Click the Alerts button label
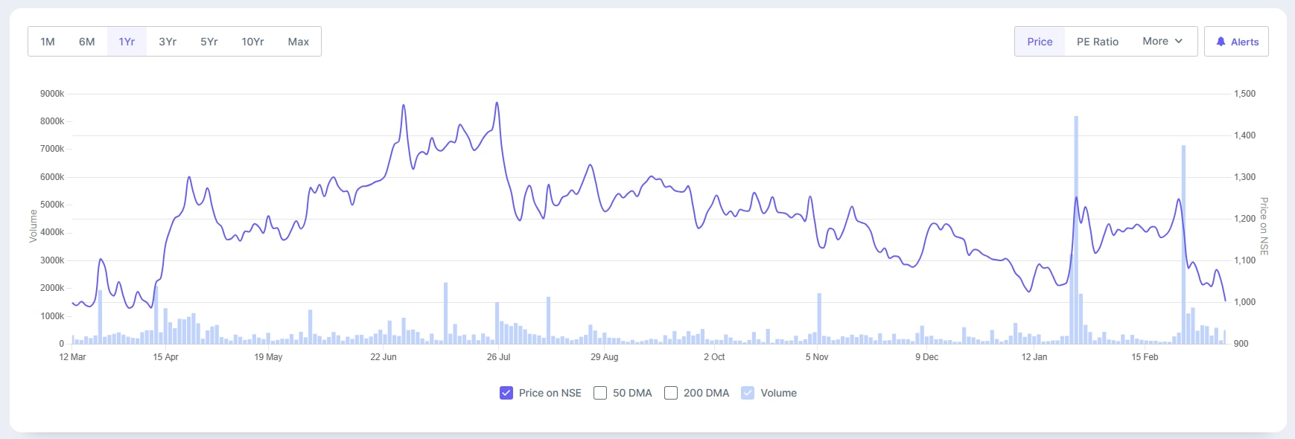Screen dimensions: 1295x439 (x=1244, y=42)
